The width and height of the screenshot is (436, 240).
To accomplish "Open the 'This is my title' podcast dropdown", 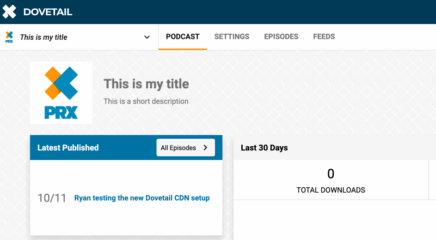I will coord(79,37).
